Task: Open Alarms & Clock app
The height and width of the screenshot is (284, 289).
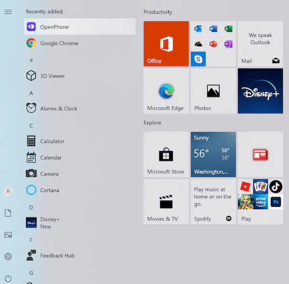Action: click(x=79, y=108)
